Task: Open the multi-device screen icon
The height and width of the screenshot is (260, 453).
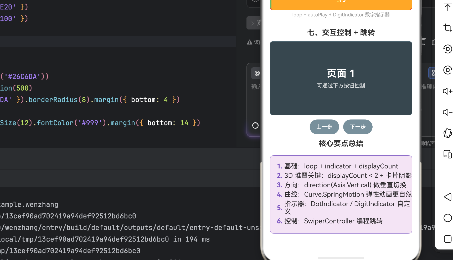Action: [x=448, y=154]
